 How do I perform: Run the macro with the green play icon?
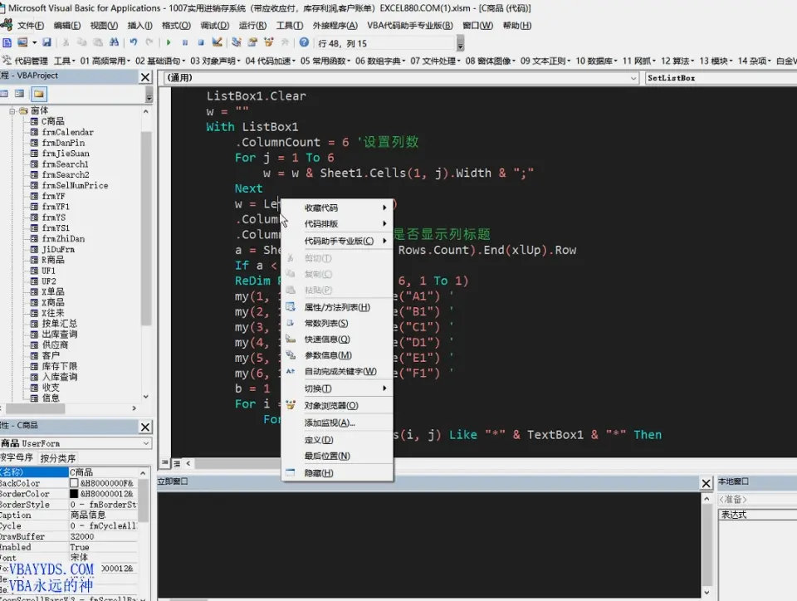pos(169,42)
